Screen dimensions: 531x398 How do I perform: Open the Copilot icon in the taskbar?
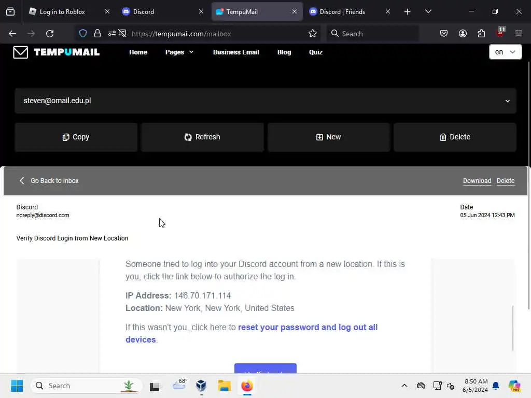click(514, 386)
